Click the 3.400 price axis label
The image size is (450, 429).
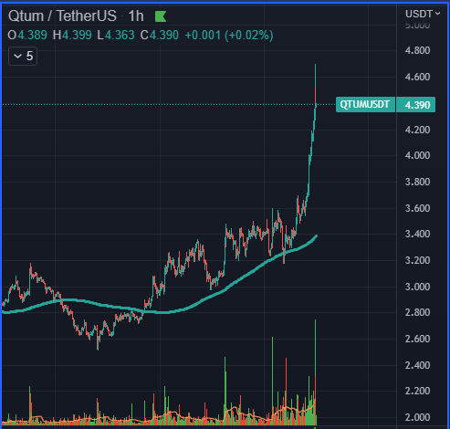417,234
